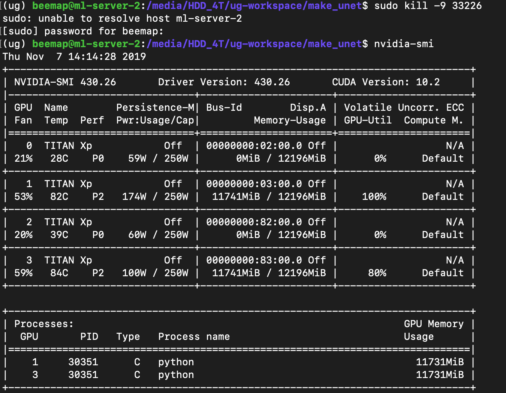This screenshot has height=393, width=506.
Task: Click the 'Persistence-M' column header
Action: point(155,107)
